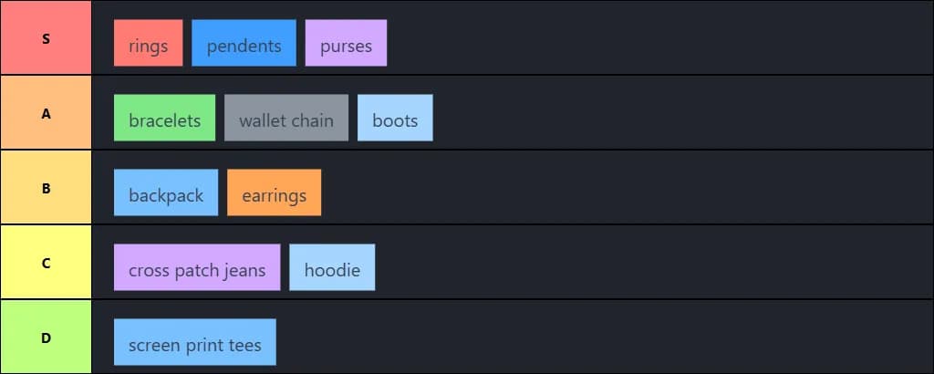The height and width of the screenshot is (374, 934).
Task: Click the B tier label
Action: coord(46,188)
